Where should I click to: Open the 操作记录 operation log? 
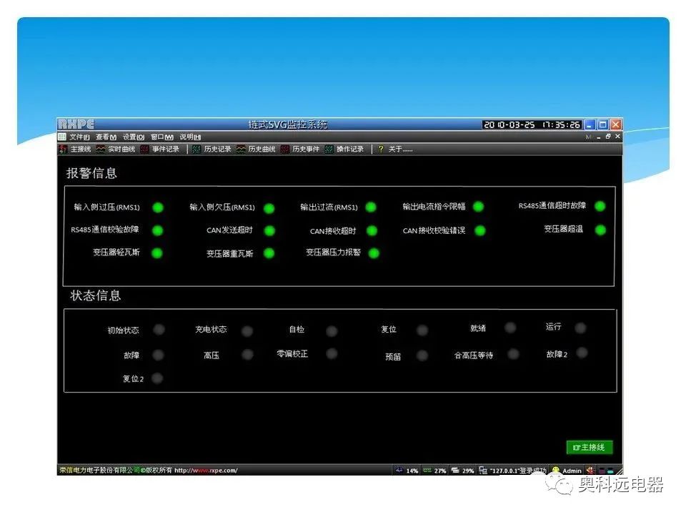tap(344, 149)
